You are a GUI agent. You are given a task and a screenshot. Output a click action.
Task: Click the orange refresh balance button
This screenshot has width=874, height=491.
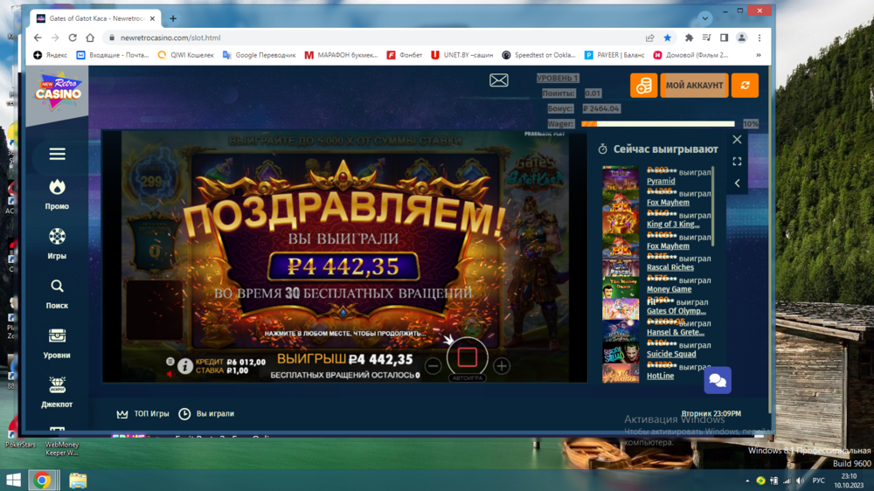coord(745,86)
